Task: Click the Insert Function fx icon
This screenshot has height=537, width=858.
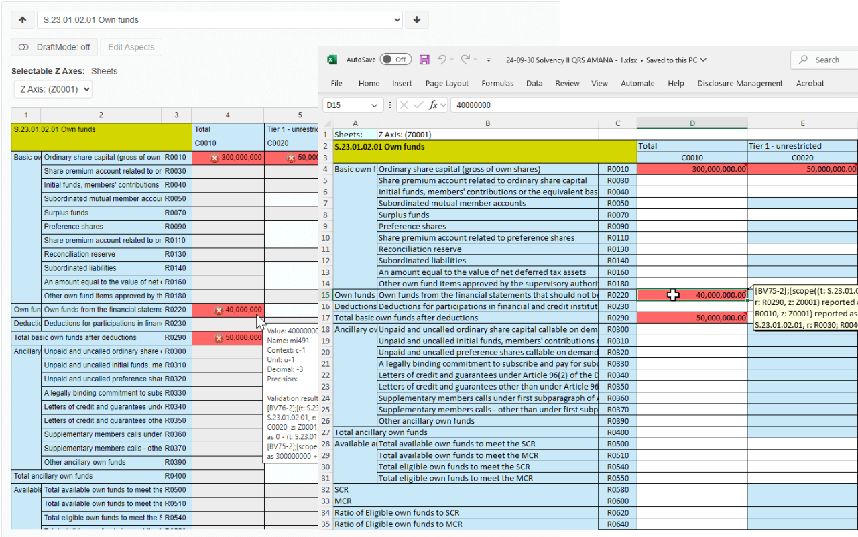Action: click(x=434, y=105)
